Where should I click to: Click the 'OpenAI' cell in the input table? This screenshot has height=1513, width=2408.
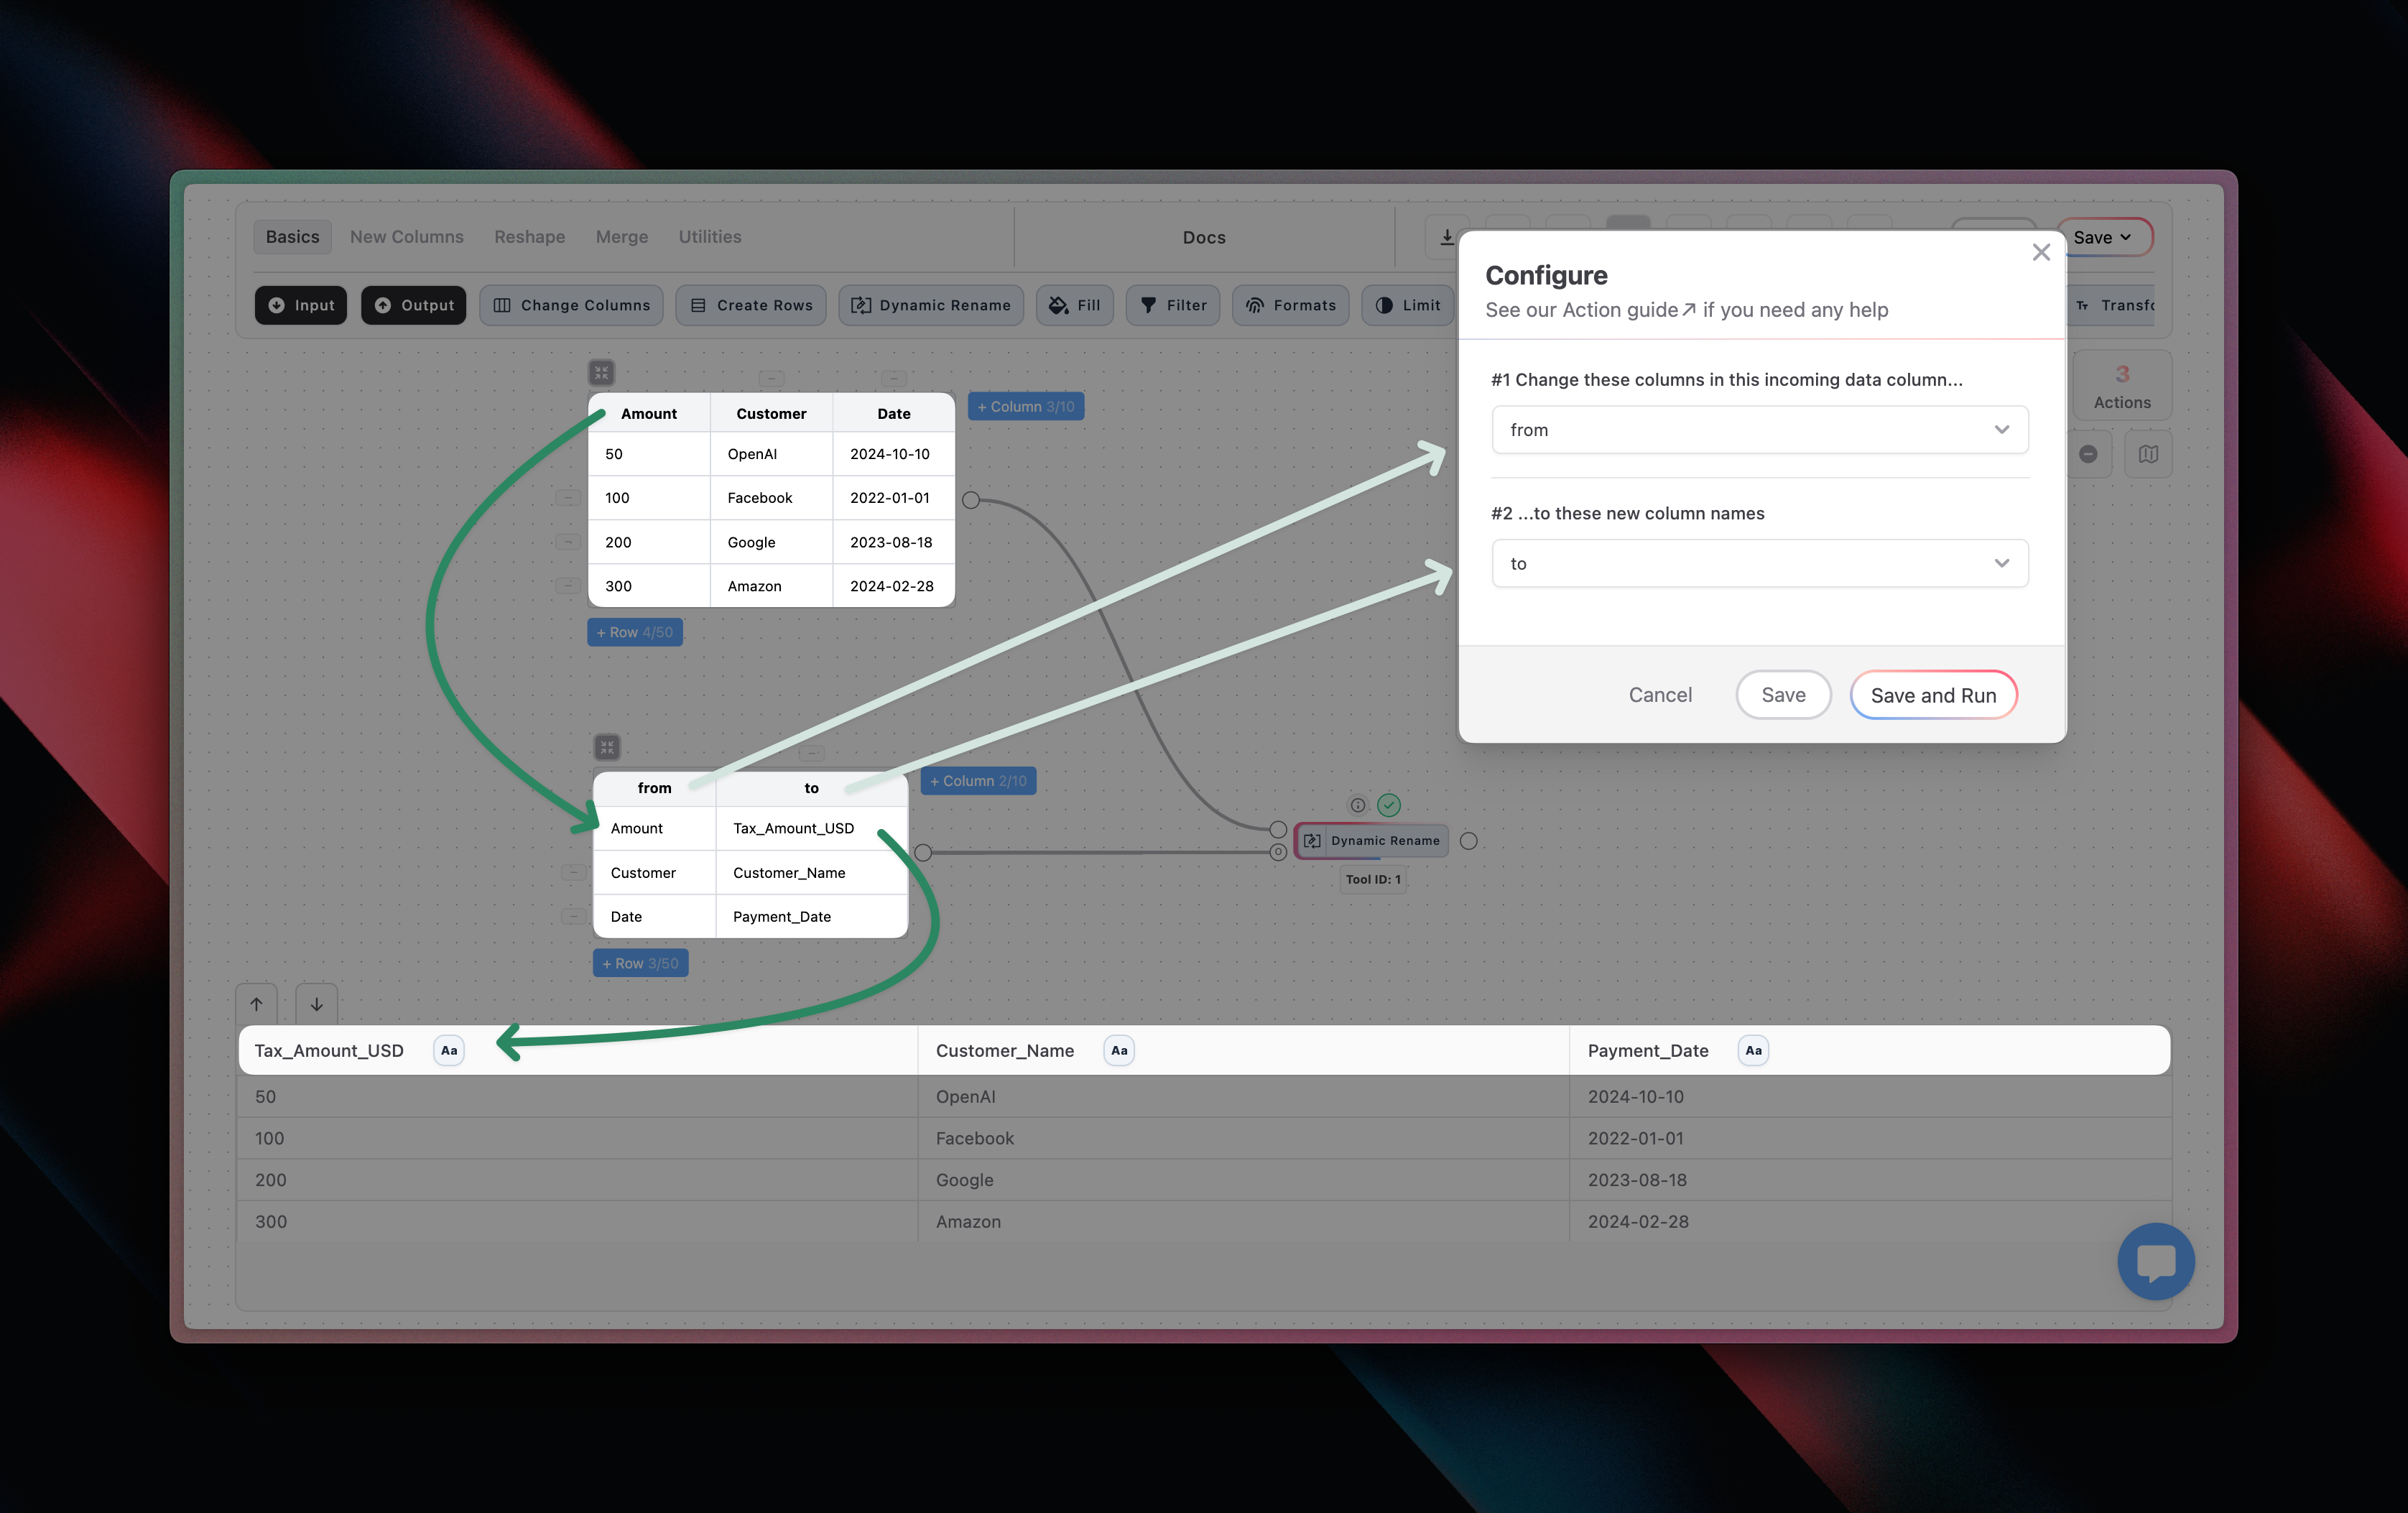(771, 454)
